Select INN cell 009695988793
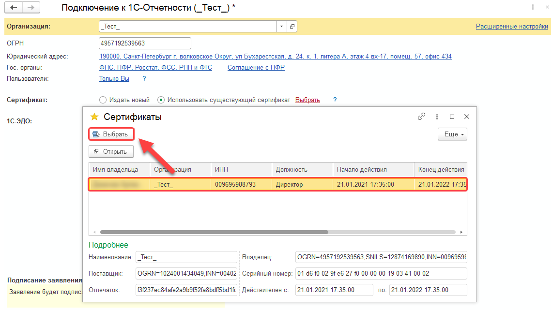553x310 pixels. (x=241, y=185)
